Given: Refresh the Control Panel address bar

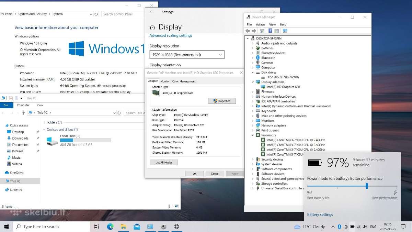Looking at the screenshot, I should (96, 14).
